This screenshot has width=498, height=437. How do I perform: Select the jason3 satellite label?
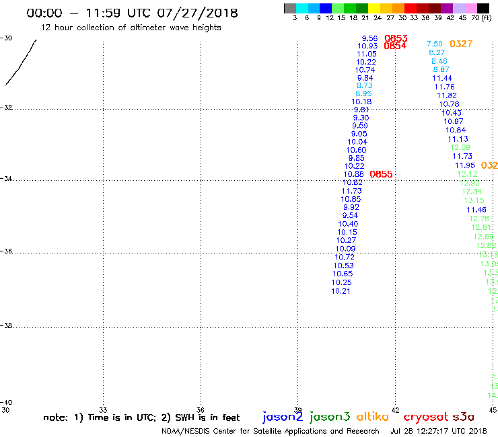330,417
